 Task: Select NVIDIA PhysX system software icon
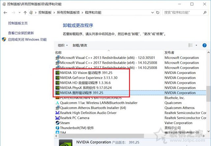[57, 88]
